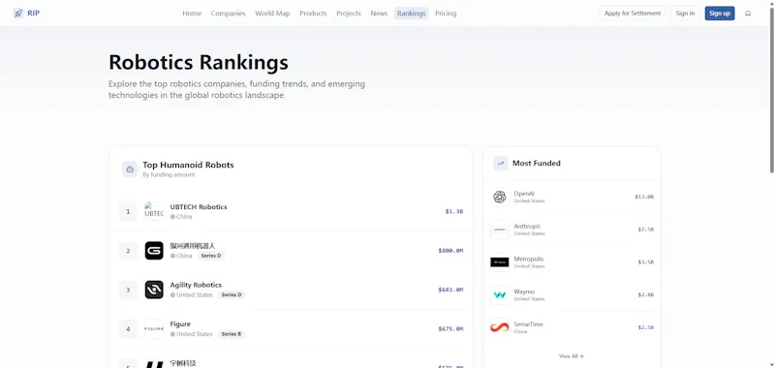
Task: Click the globe icon next to China under UBTECH
Action: (x=173, y=217)
